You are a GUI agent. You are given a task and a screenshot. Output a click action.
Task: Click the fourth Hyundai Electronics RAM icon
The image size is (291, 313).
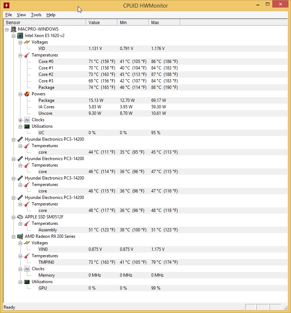click(20, 198)
